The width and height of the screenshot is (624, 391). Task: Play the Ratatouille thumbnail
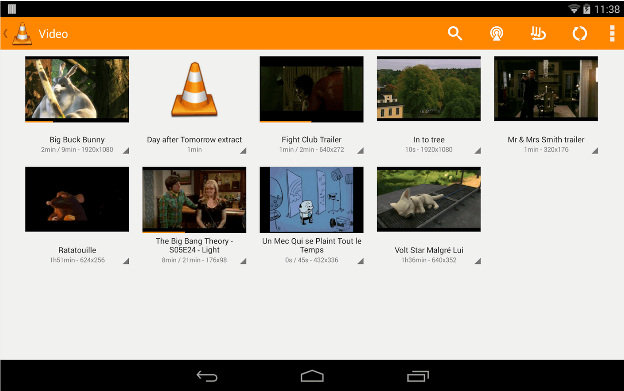77,199
